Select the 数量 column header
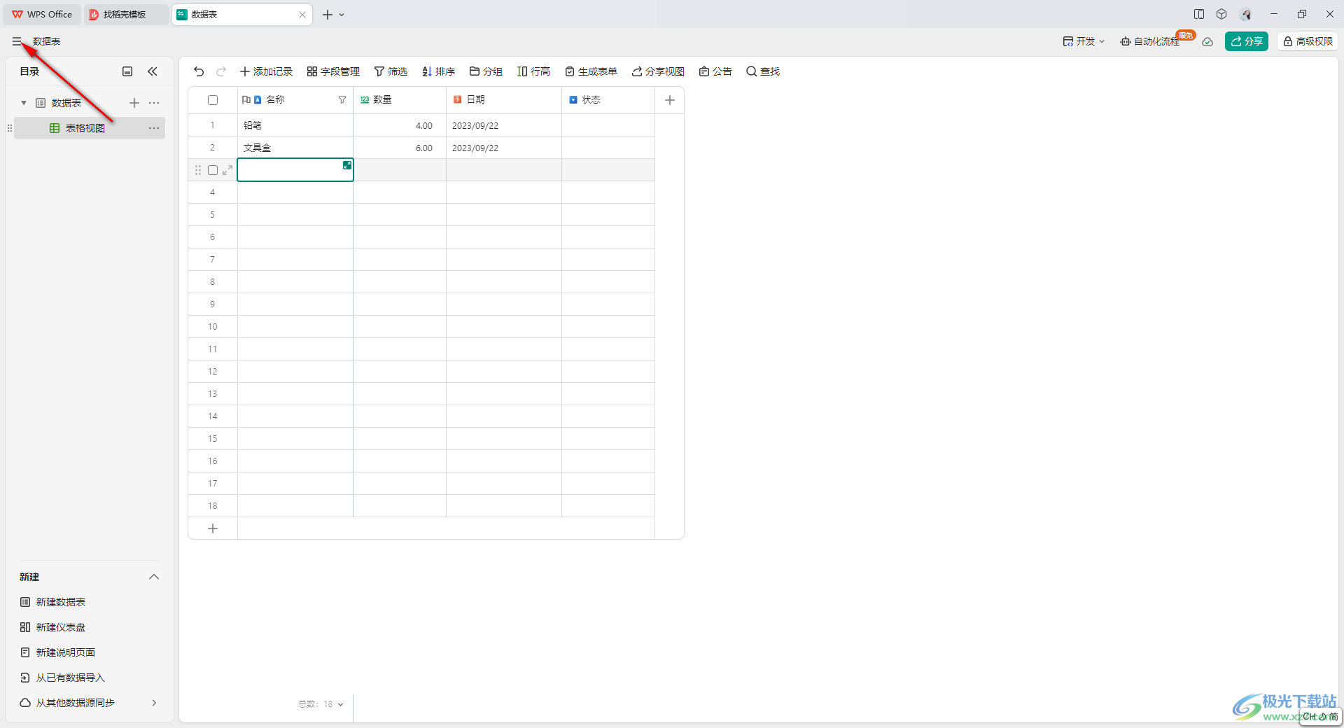1344x728 pixels. click(400, 100)
